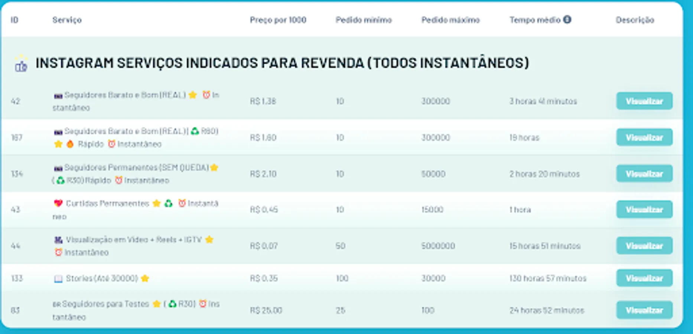Screen dimensions: 693x334
Task: Click the average time 1 hora
Action: [520, 210]
